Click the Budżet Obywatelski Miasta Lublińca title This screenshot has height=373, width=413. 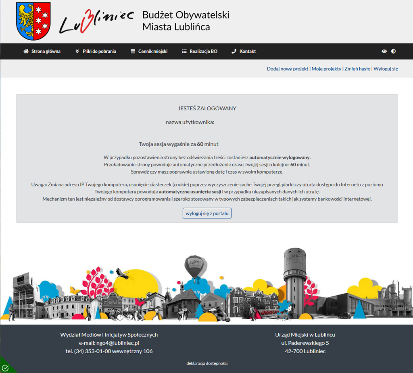186,21
